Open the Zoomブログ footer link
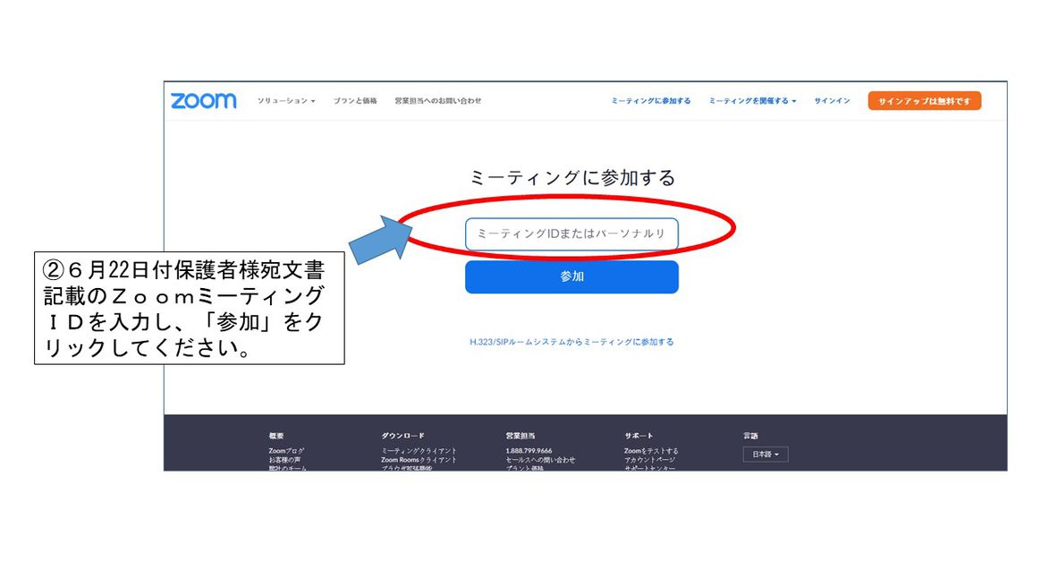This screenshot has height=586, width=1041. (x=286, y=451)
